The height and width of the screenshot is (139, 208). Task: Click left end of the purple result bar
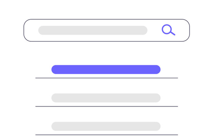55,69
